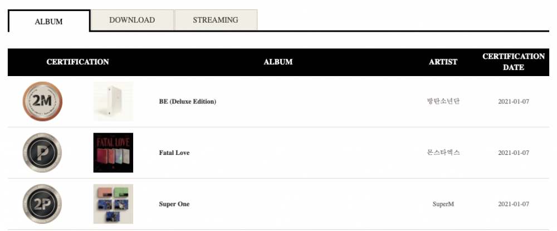Click the CERTIFICATION DATE column header
This screenshot has width=557, height=231.
(514, 62)
